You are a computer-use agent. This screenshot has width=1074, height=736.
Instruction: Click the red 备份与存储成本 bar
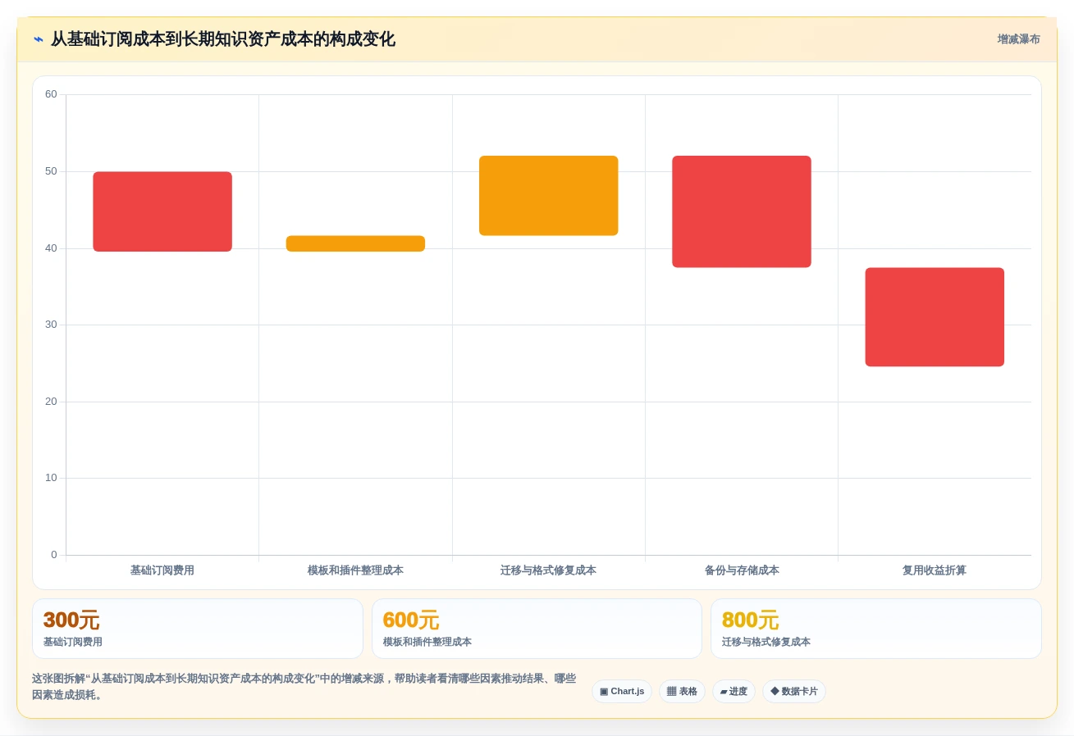[742, 211]
